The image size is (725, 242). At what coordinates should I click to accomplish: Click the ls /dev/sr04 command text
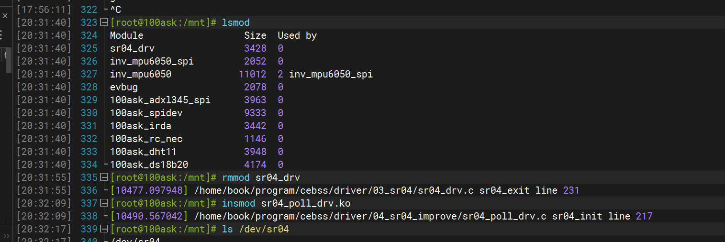[256, 229]
